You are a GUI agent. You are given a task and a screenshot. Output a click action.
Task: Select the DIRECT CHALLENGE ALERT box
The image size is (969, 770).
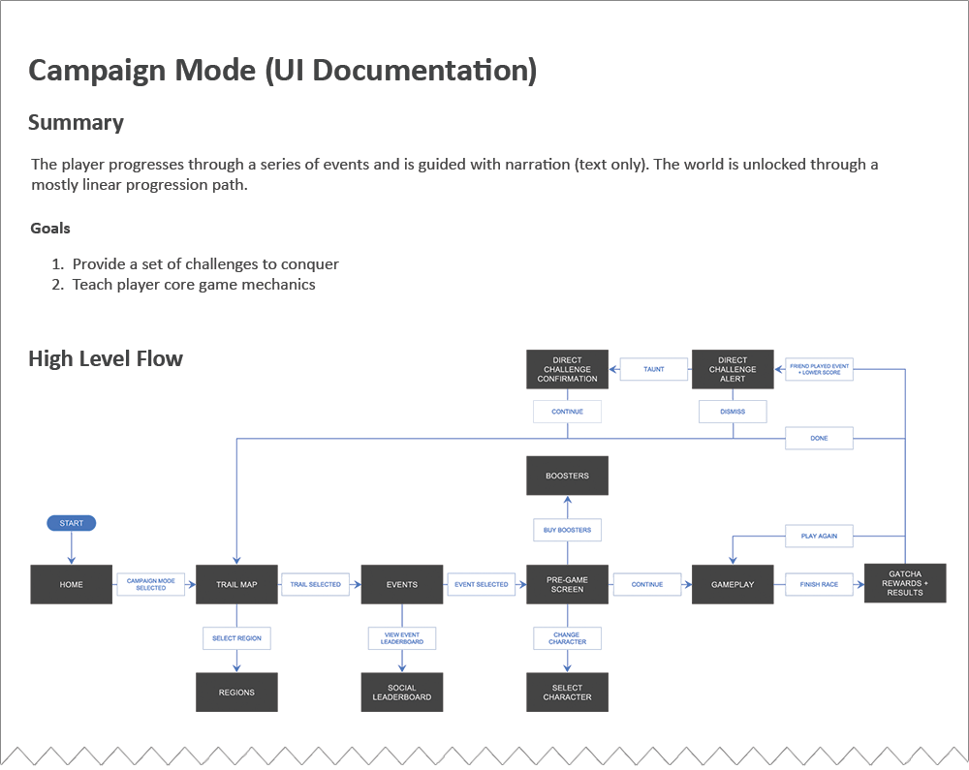733,369
